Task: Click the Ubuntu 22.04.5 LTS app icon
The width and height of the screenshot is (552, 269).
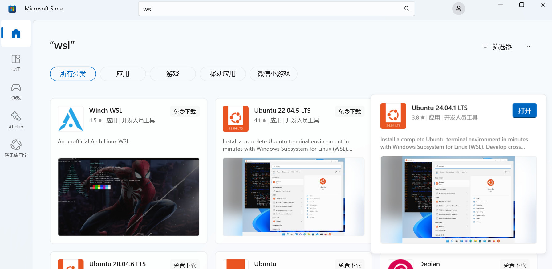Action: click(236, 119)
